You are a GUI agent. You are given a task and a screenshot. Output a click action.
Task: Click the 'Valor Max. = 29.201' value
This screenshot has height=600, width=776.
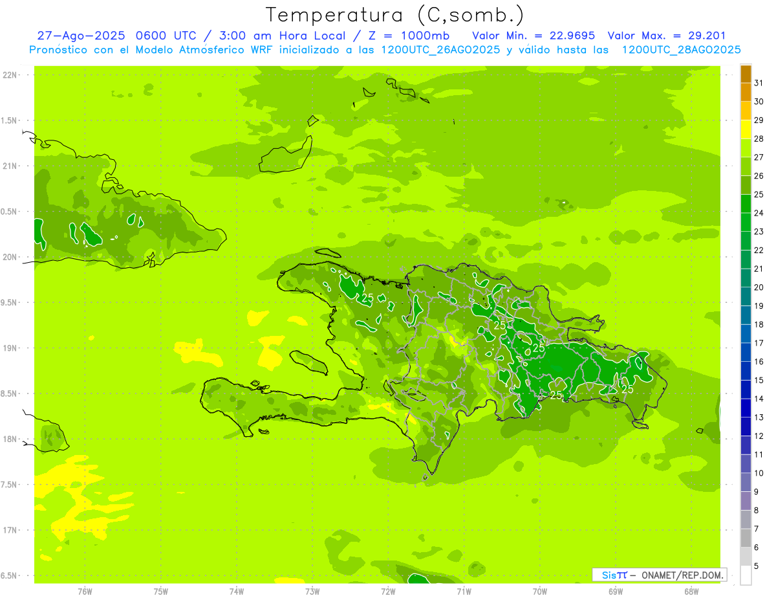667,36
